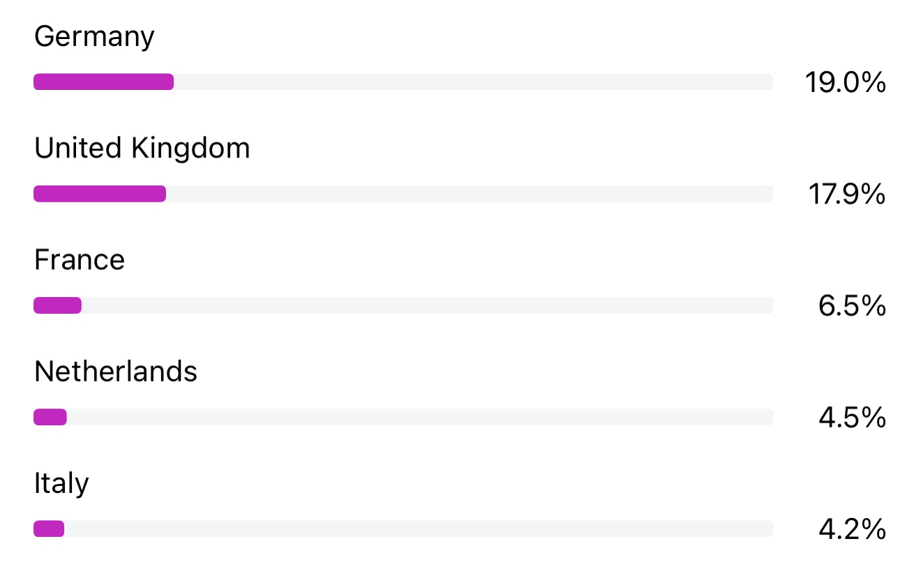This screenshot has height=585, width=921.
Task: Click the empty gray Netherlands bar track
Action: [x=420, y=417]
